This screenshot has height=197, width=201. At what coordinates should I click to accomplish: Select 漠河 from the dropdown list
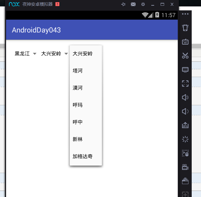click(86, 88)
